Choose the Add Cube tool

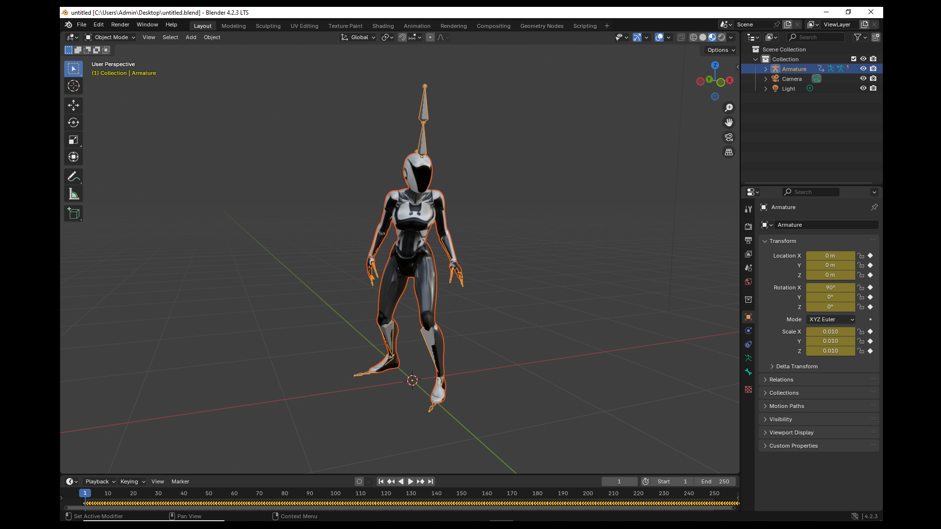coord(74,214)
